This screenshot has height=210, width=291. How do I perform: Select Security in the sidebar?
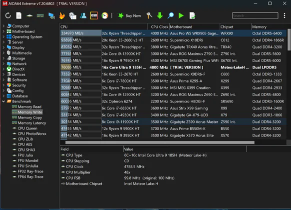point(16,85)
